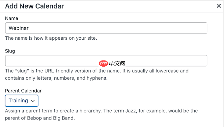Expand the chevron arrow beside Training
The width and height of the screenshot is (224, 127).
33,101
